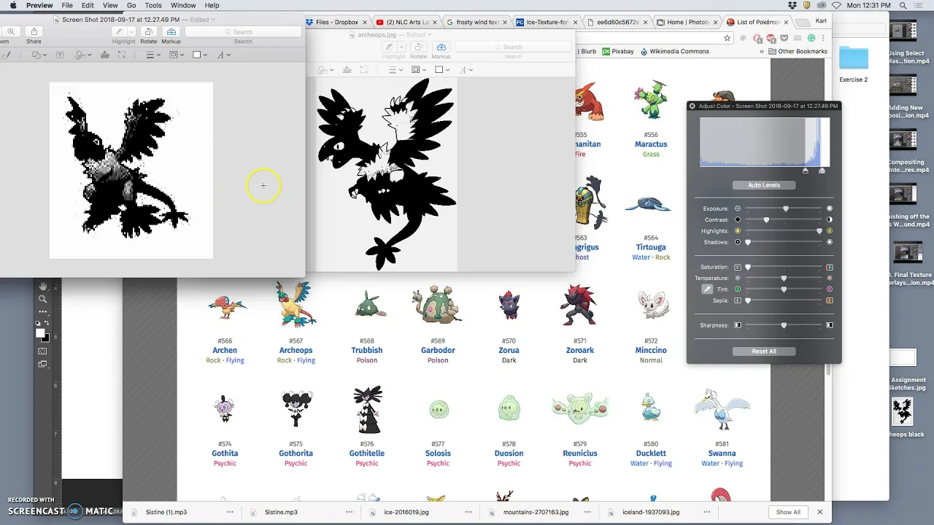Open the File menu
934x525 pixels.
pyautogui.click(x=67, y=5)
